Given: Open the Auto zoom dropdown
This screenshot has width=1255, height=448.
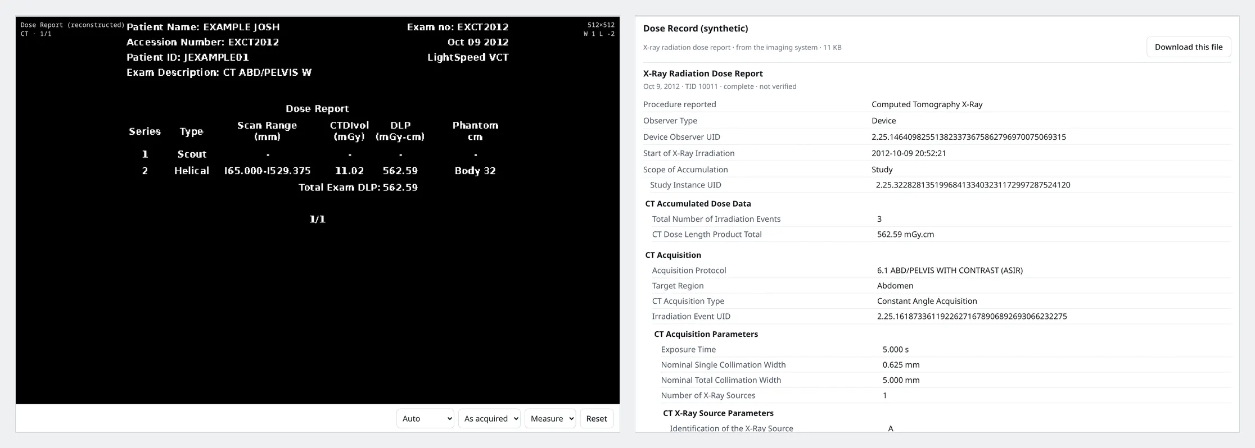Looking at the screenshot, I should [425, 418].
